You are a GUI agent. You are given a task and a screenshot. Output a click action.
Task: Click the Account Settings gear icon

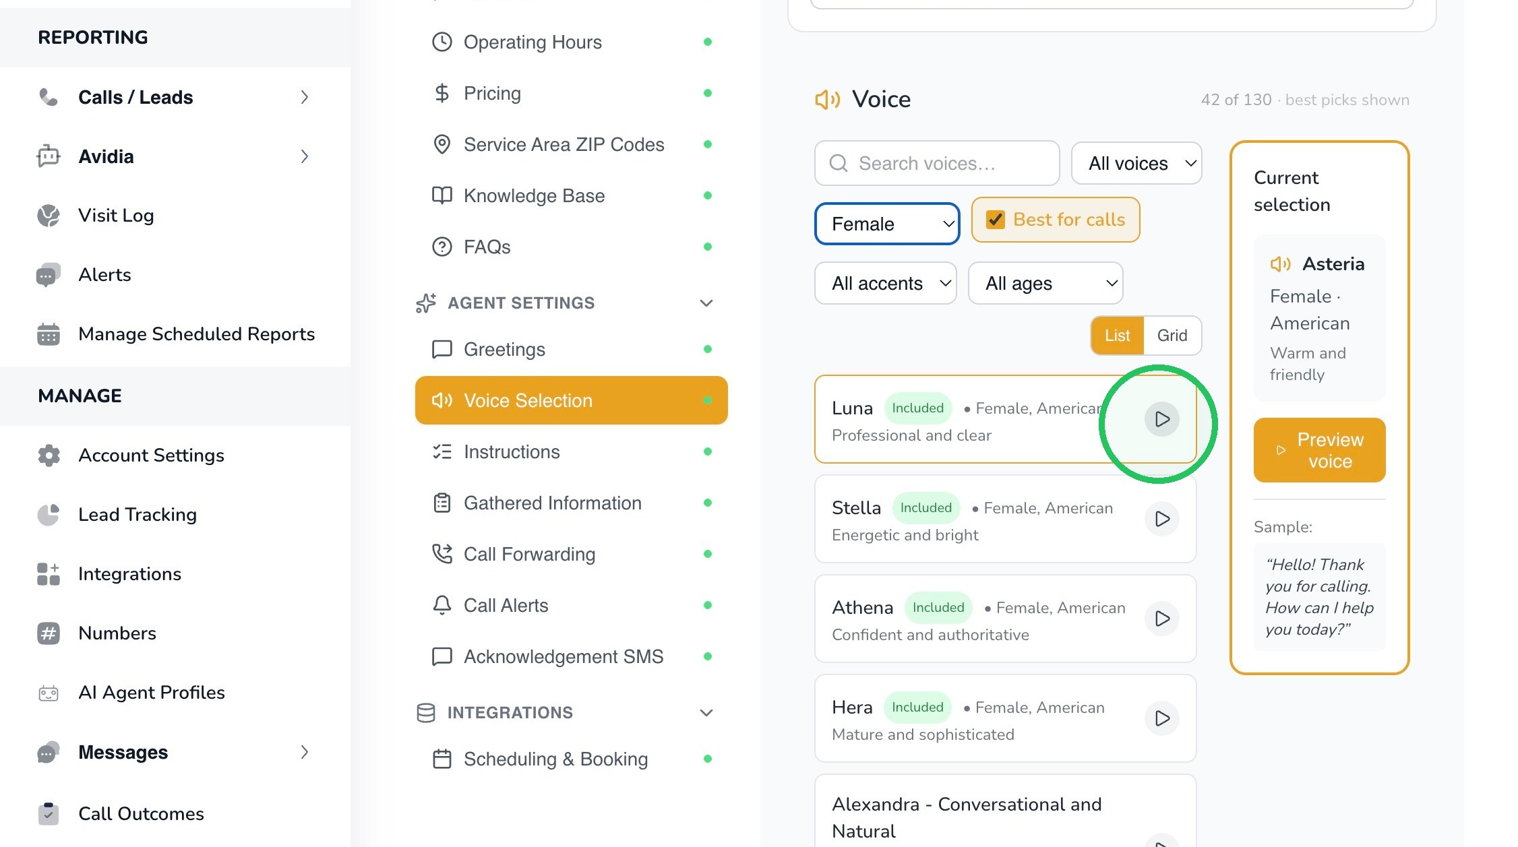[x=48, y=456]
